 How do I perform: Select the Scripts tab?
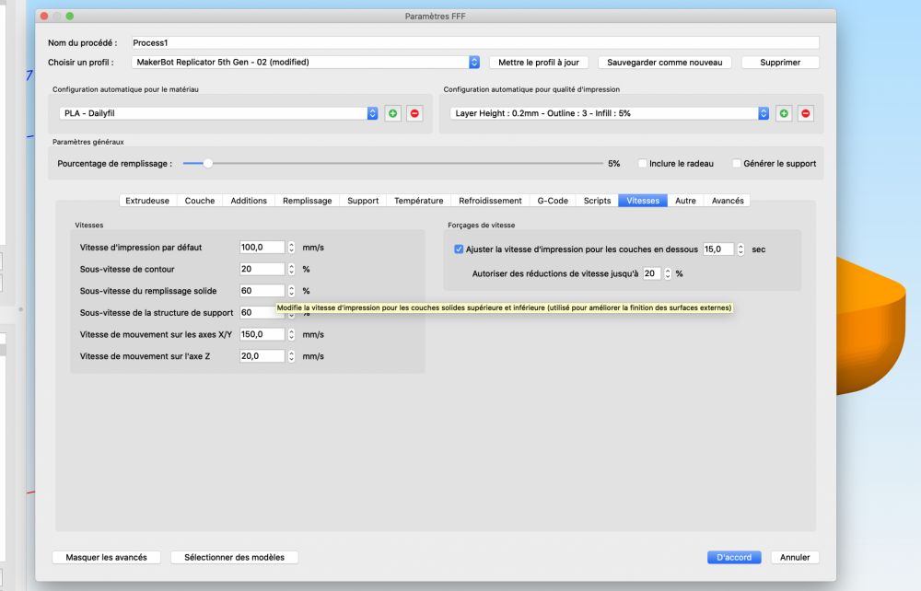tap(598, 201)
